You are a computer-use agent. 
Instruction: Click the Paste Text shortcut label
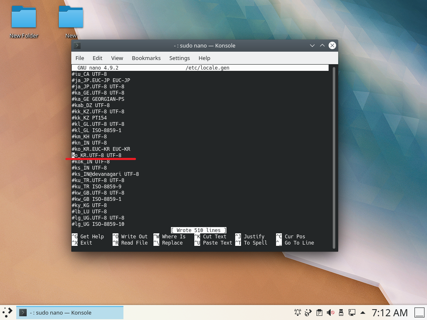click(x=218, y=243)
